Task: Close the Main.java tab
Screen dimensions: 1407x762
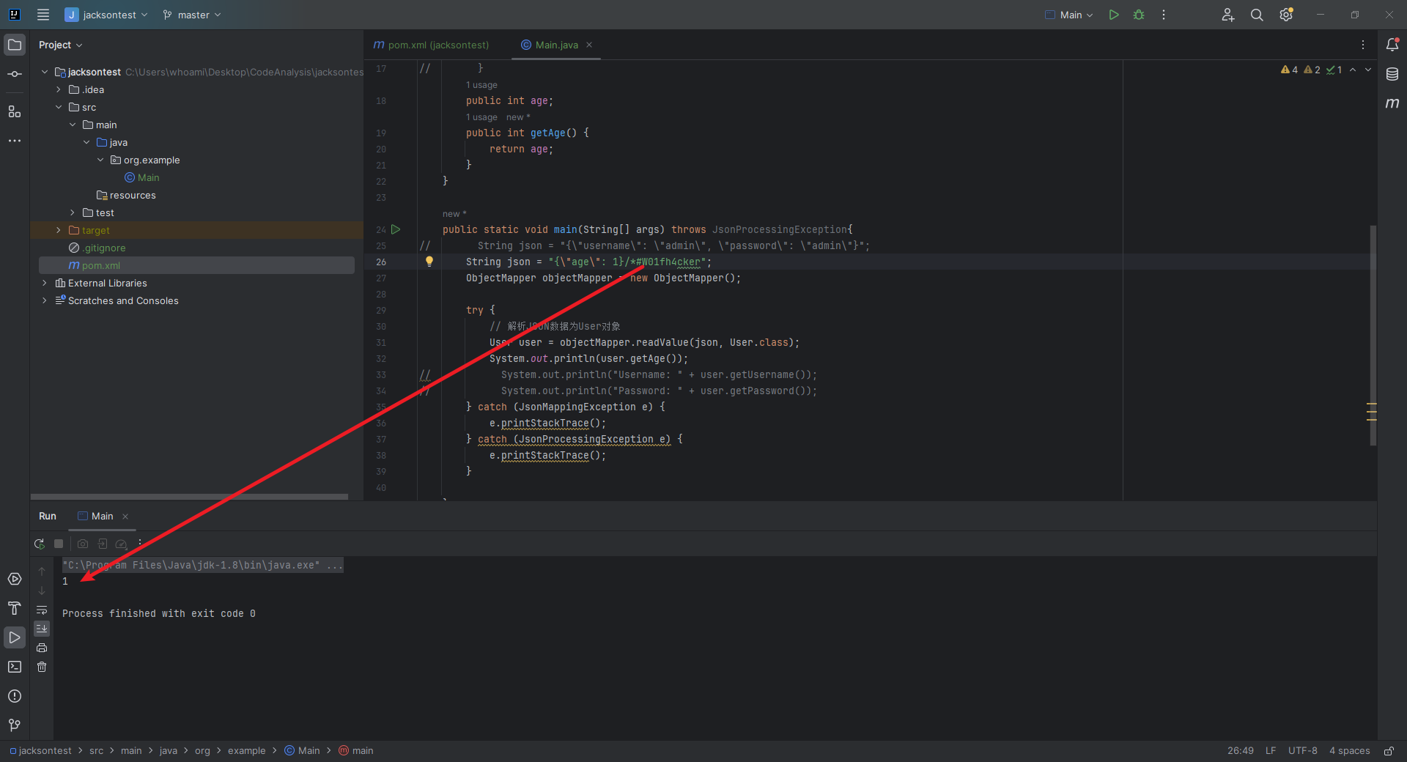Action: click(x=589, y=45)
